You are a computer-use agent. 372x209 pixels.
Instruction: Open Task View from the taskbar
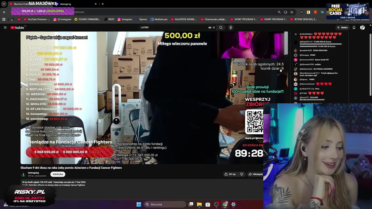pyautogui.click(x=191, y=204)
